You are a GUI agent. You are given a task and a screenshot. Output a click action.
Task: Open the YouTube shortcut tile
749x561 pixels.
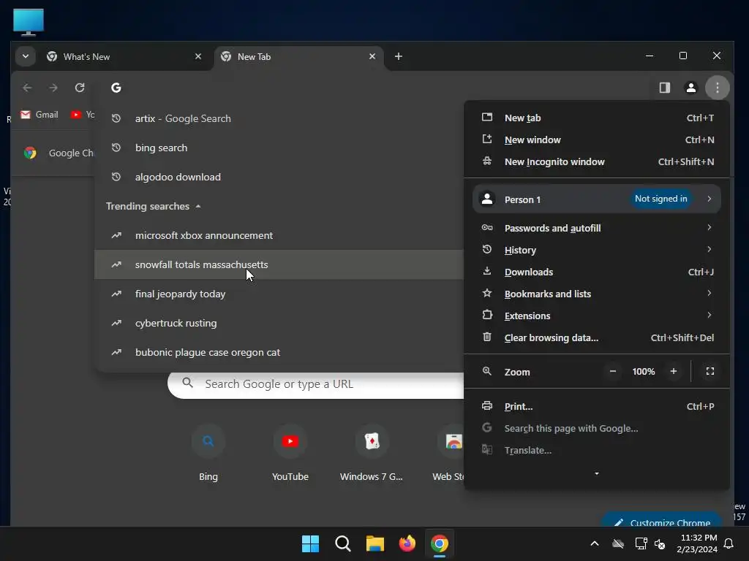(290, 454)
